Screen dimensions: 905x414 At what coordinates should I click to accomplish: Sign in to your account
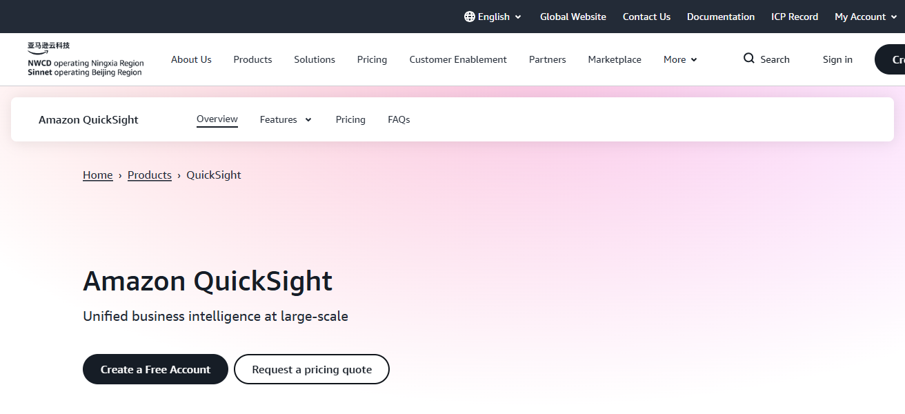[x=837, y=59]
